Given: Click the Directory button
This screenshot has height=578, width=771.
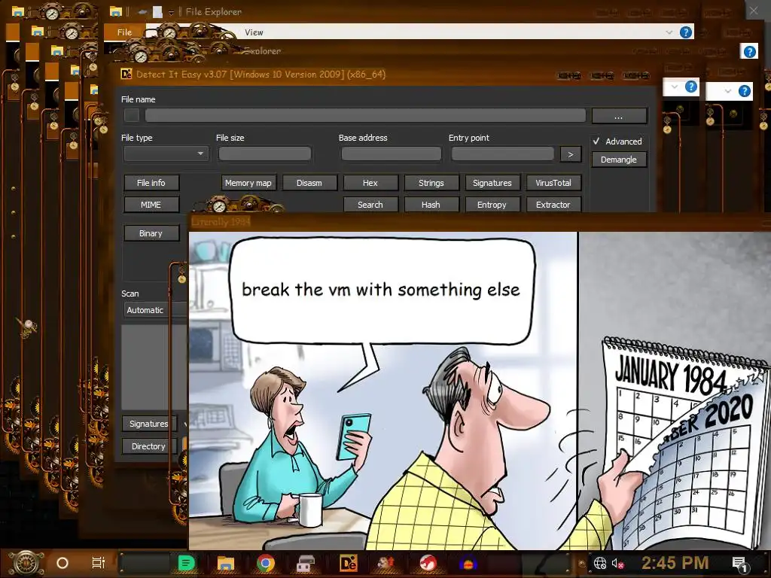Looking at the screenshot, I should [148, 446].
